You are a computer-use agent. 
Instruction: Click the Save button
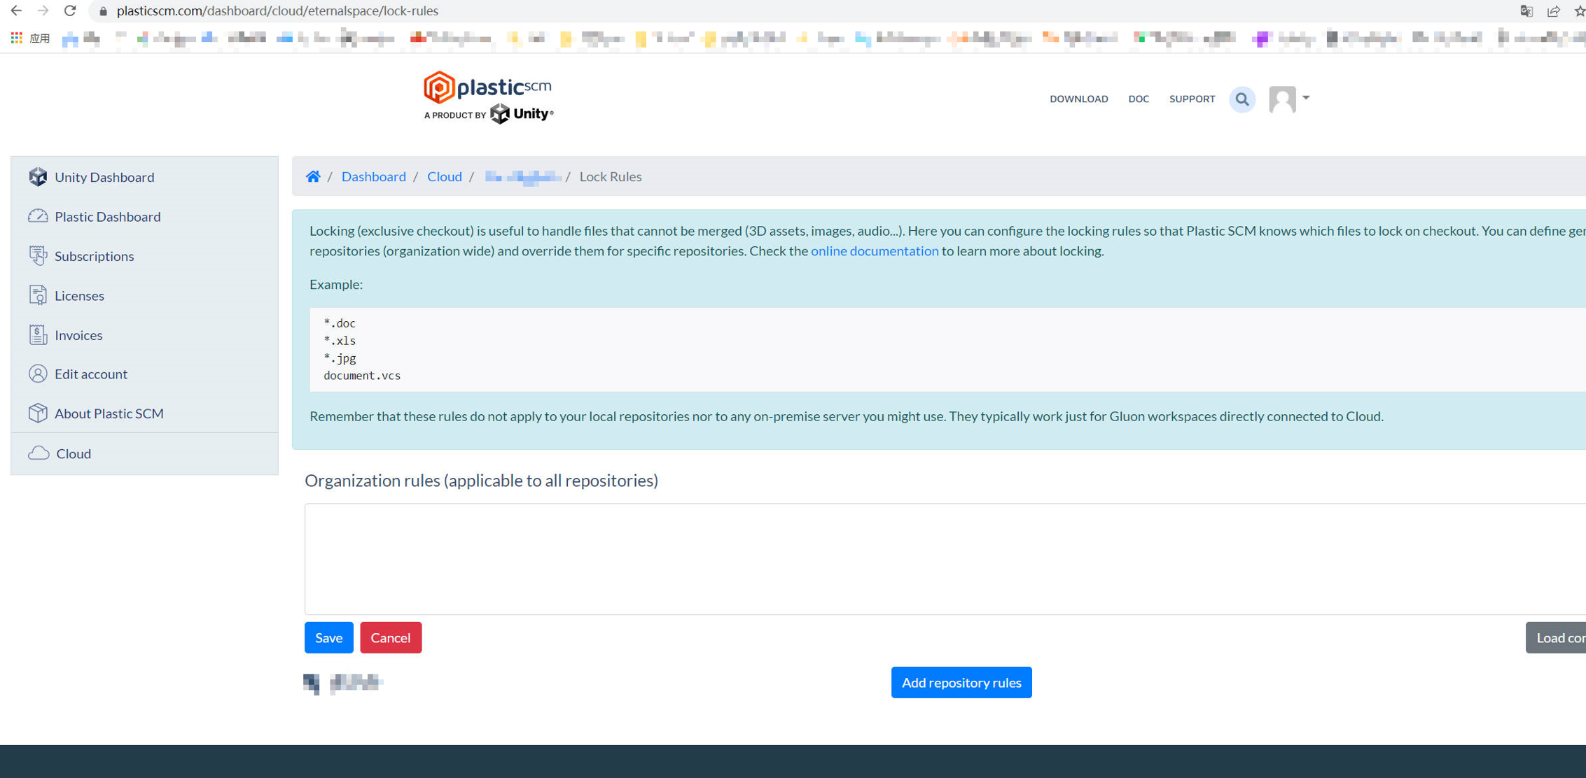[328, 637]
